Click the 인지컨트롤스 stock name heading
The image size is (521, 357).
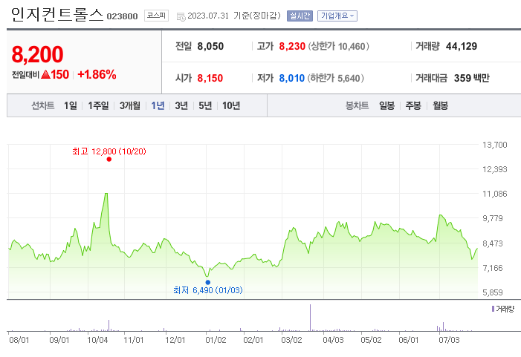click(57, 15)
